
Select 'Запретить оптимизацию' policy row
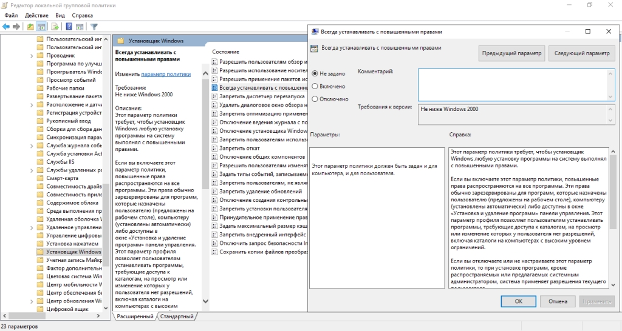[x=260, y=113]
